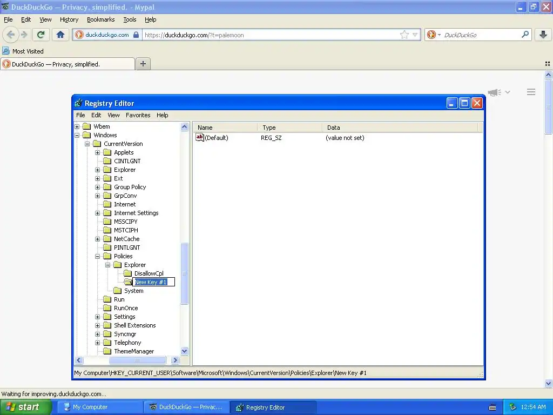Open the URL history dropdown arrow

click(415, 35)
